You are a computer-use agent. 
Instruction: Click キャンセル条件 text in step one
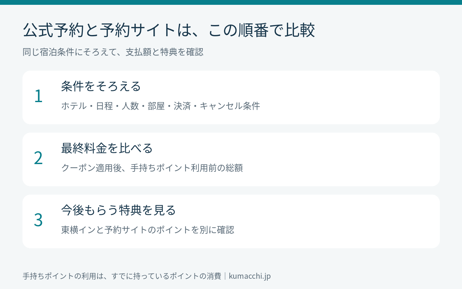click(230, 106)
